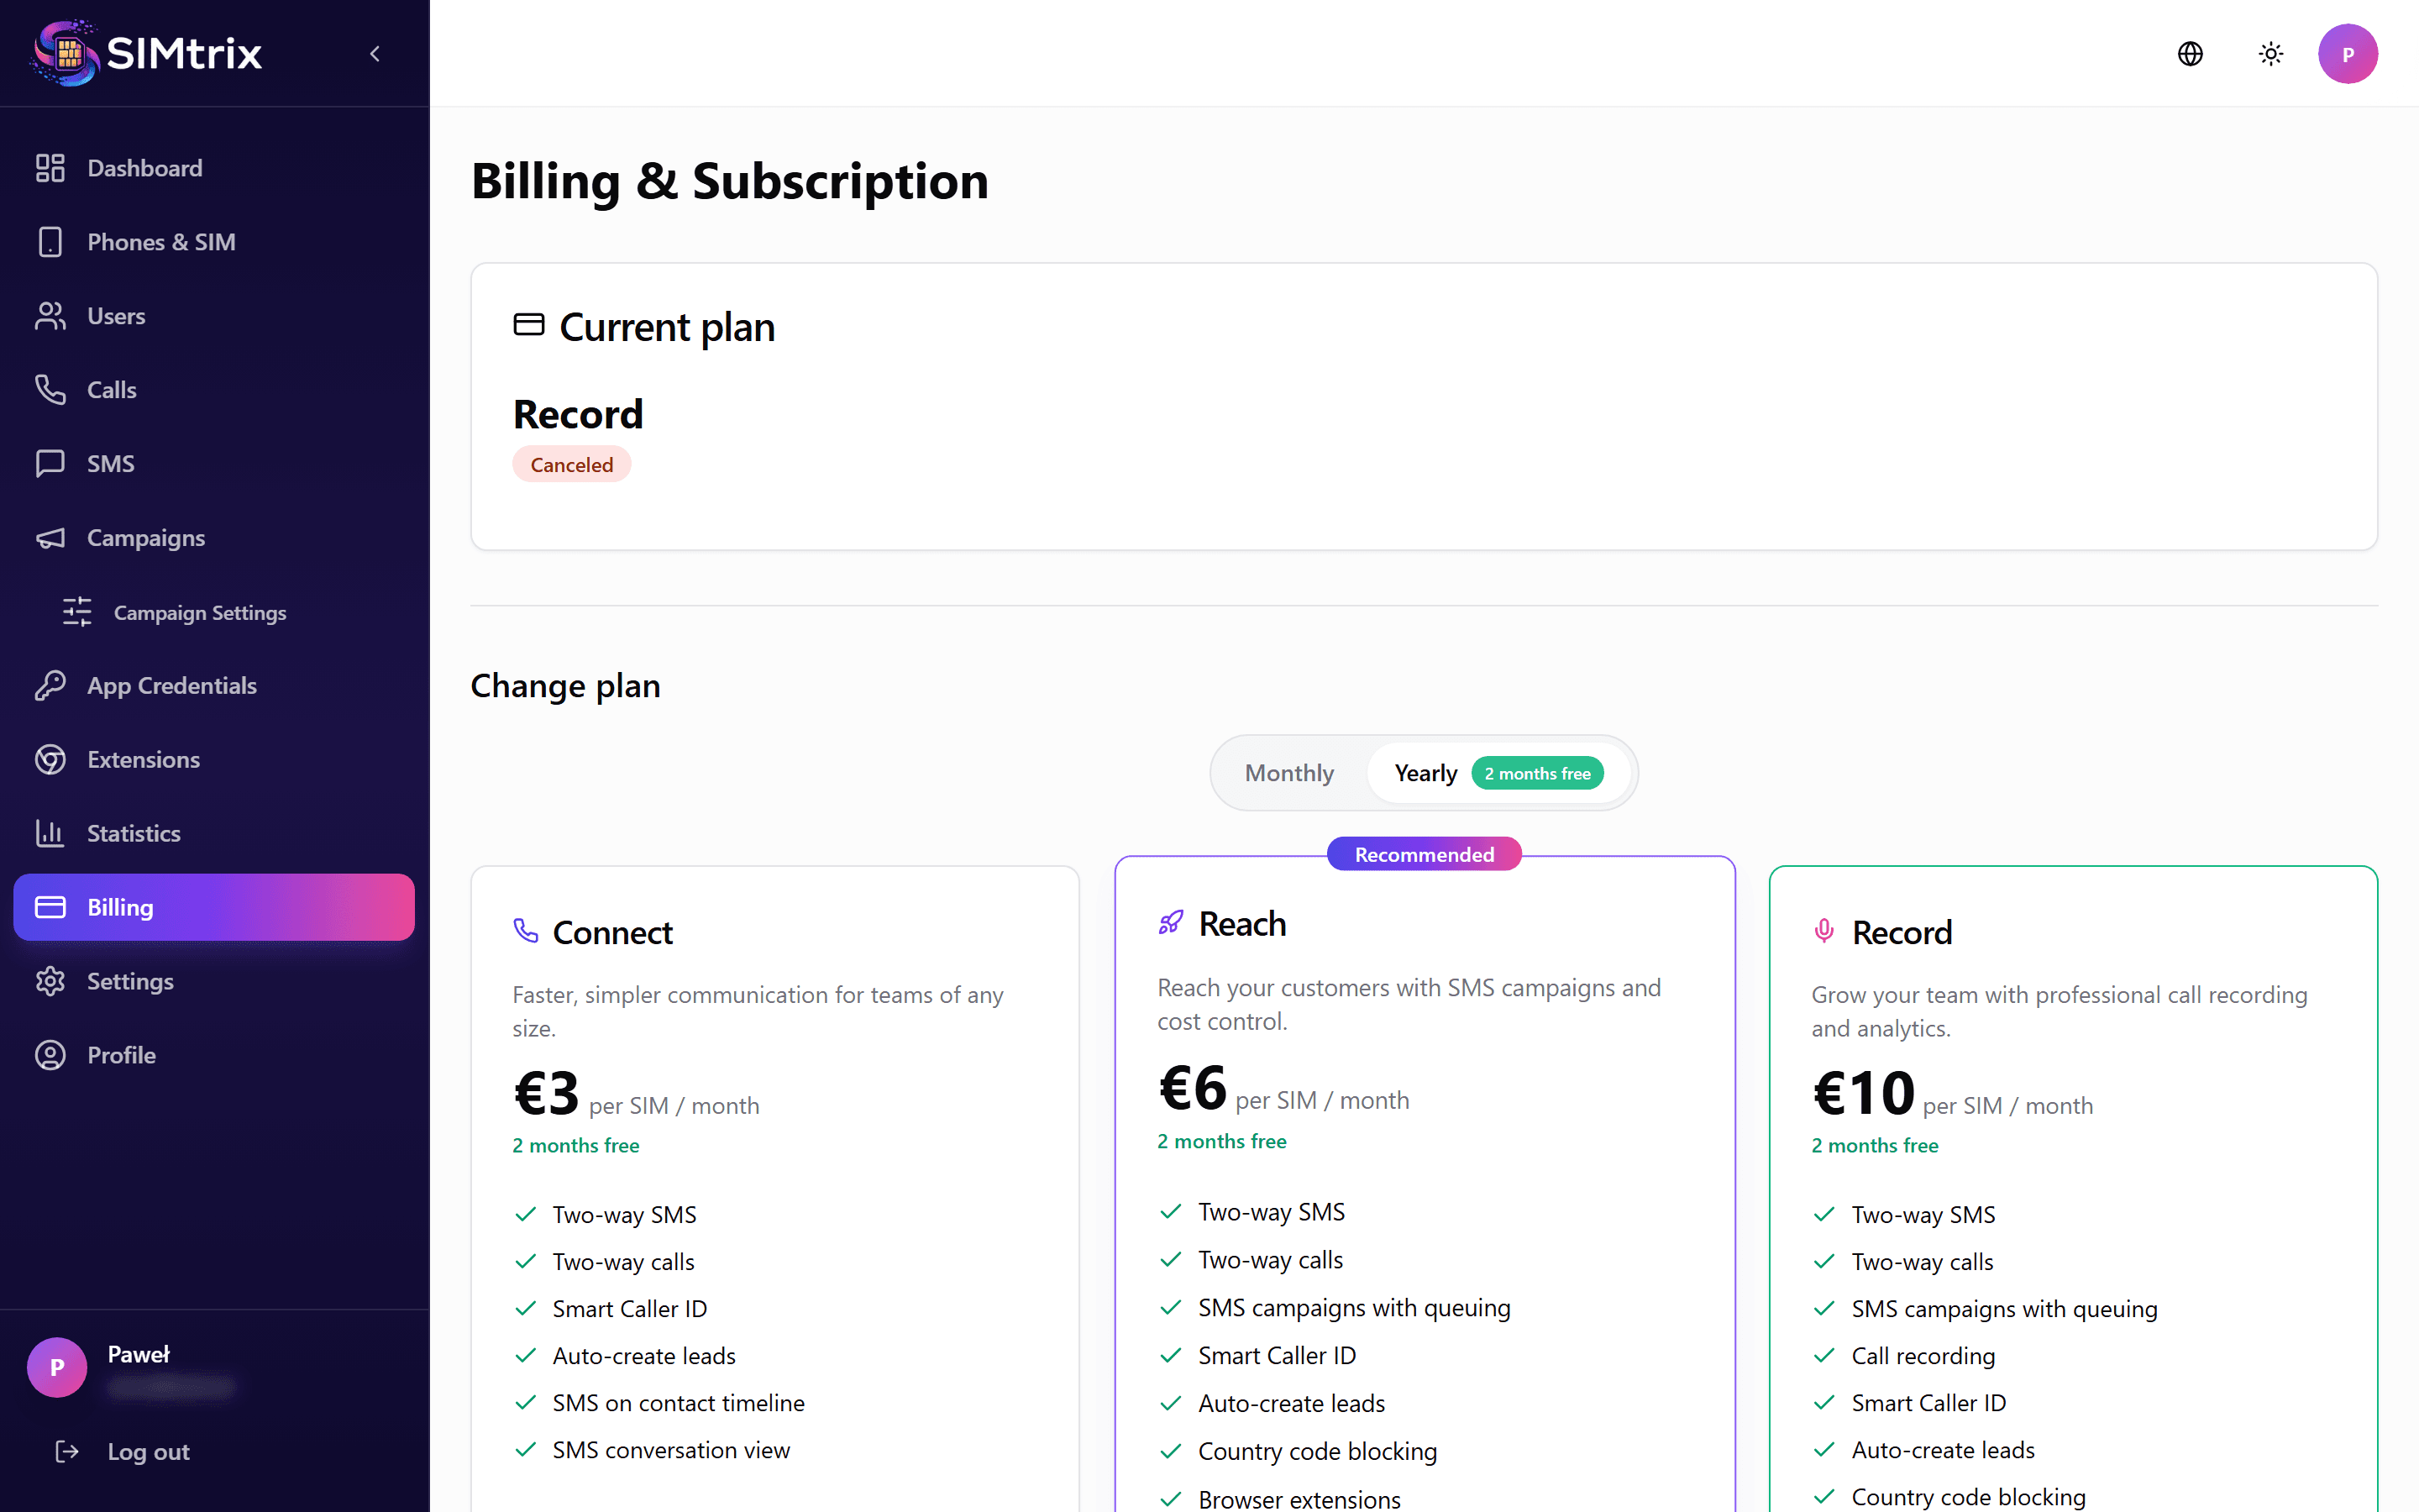
Task: Select the Yearly billing option
Action: pos(1425,773)
